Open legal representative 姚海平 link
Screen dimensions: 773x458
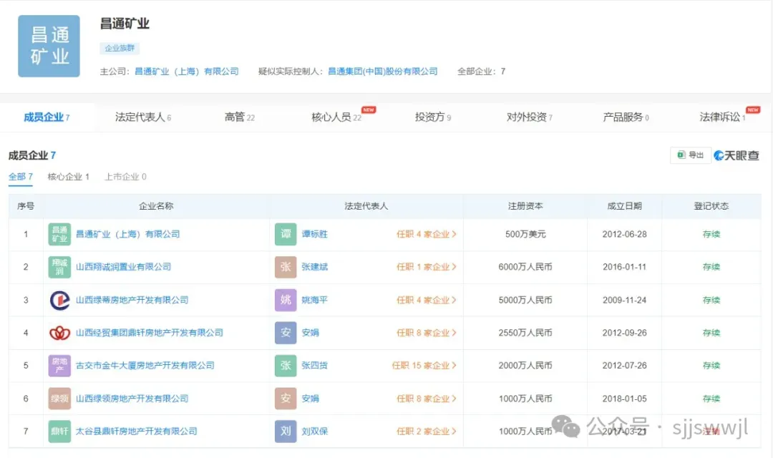[x=314, y=300]
